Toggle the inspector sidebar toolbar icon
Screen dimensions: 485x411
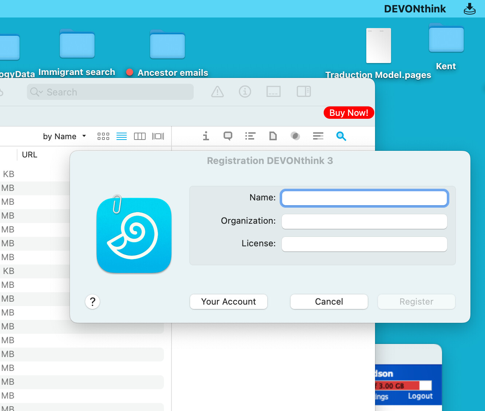[304, 91]
